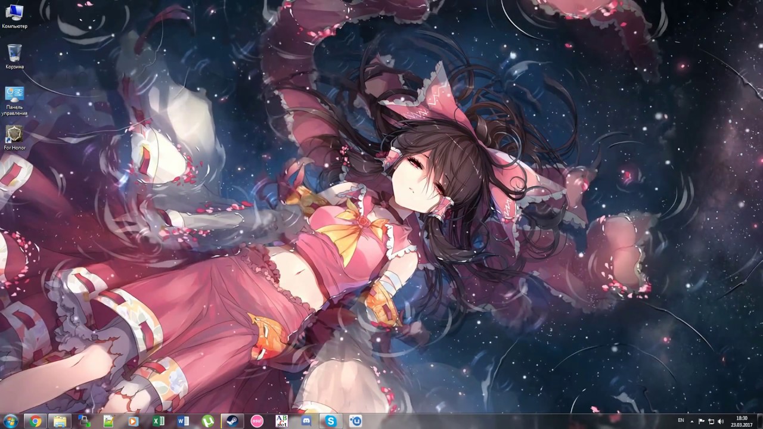Image resolution: width=763 pixels, height=429 pixels.
Task: Open the Панель управления desktop shortcut
Action: [14, 101]
